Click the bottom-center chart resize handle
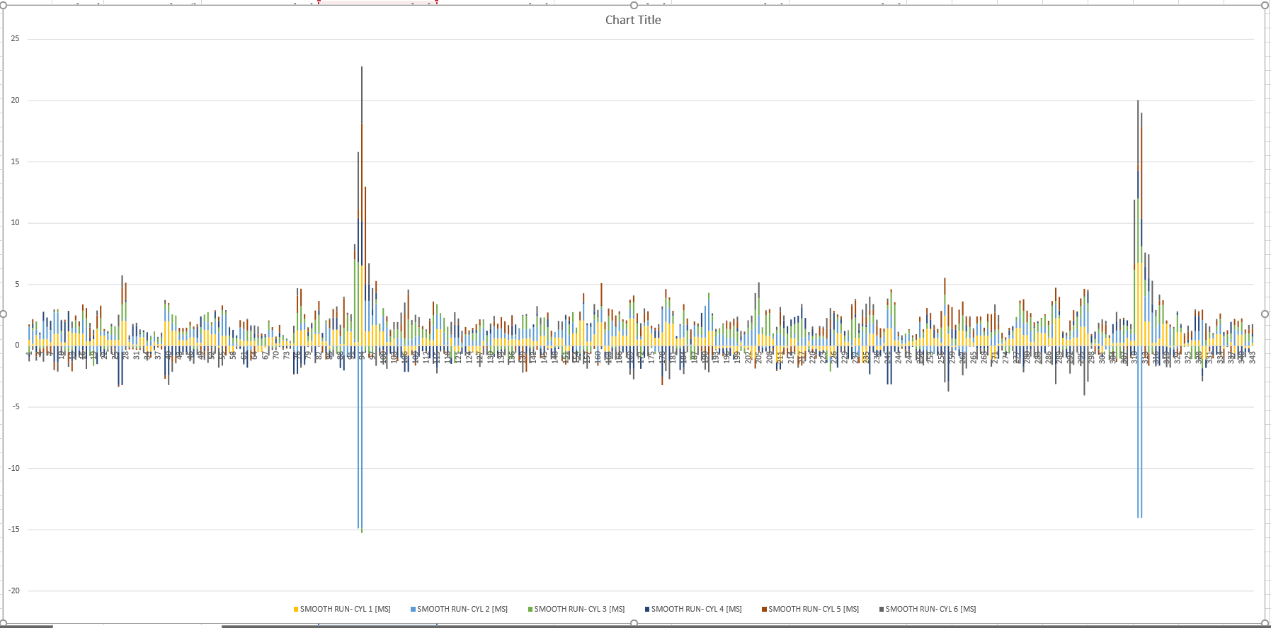This screenshot has width=1271, height=628. point(634,623)
